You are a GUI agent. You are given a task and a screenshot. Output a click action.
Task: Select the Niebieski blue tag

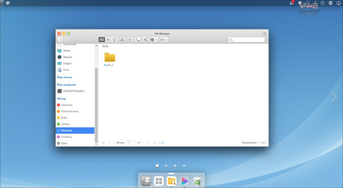point(75,131)
